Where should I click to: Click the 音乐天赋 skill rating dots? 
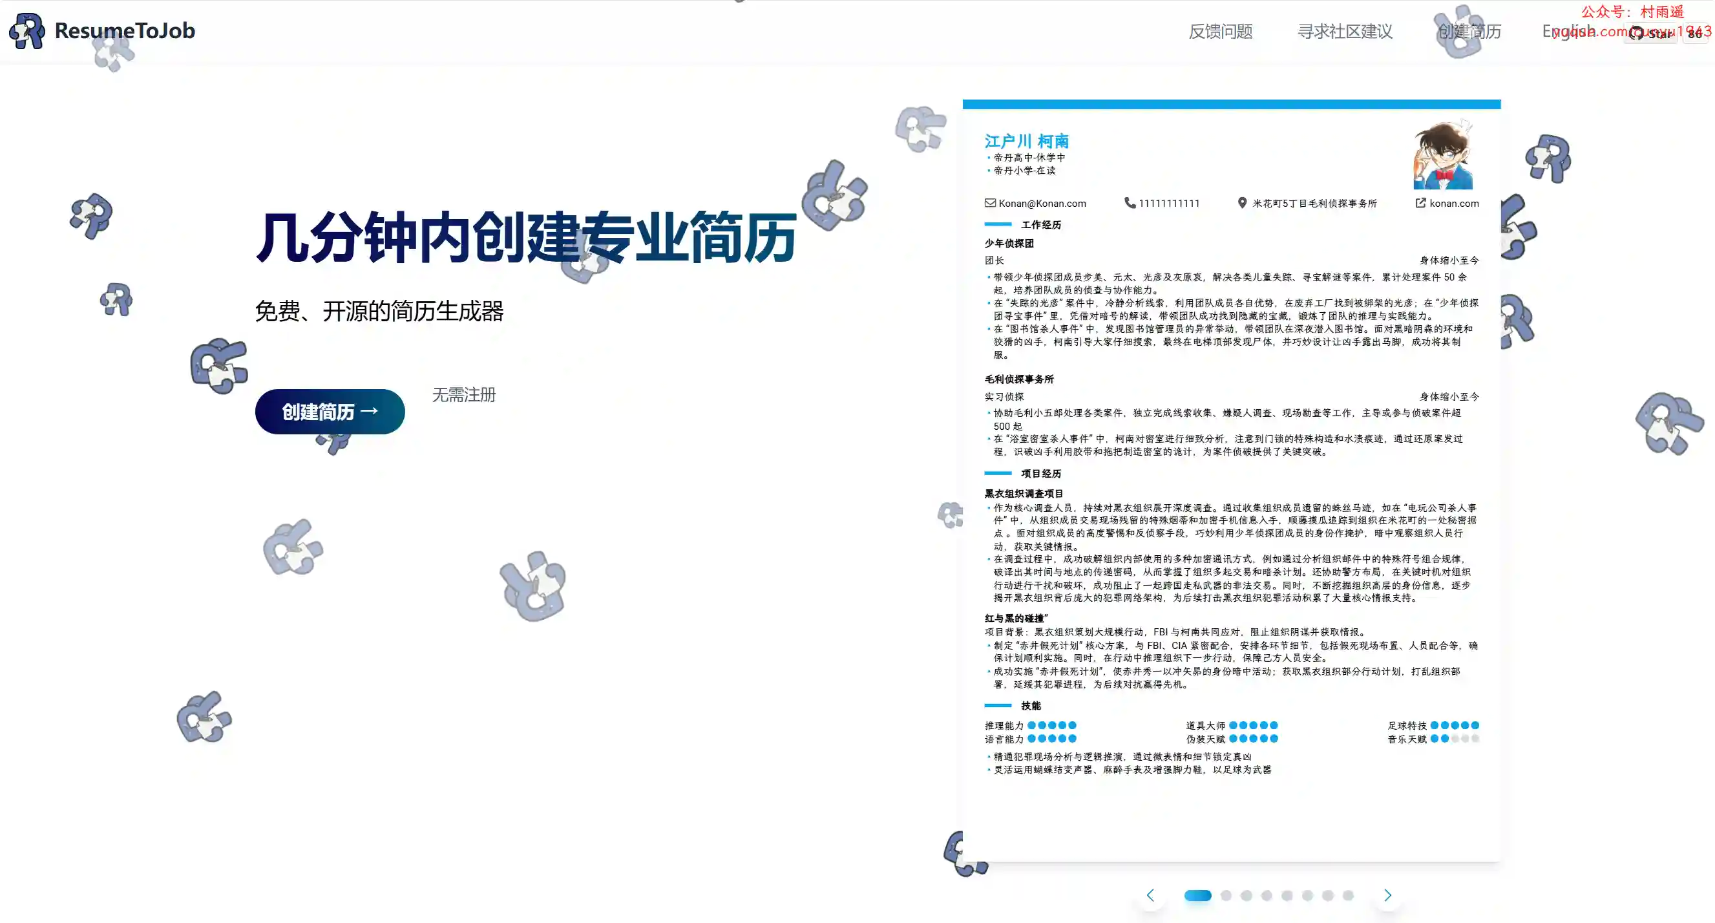pyautogui.click(x=1455, y=739)
